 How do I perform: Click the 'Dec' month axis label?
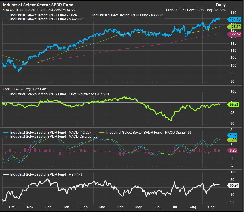(x=48, y=207)
